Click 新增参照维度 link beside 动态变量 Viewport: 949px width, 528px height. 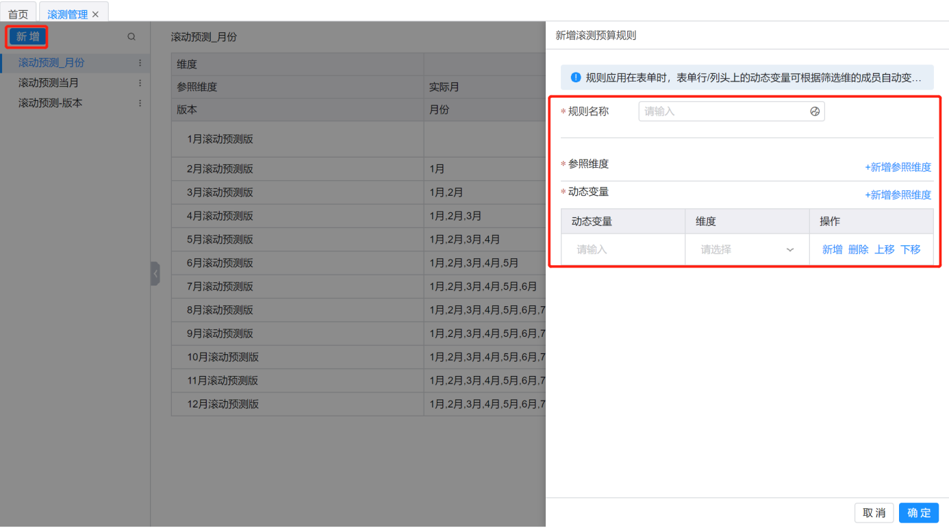point(898,195)
